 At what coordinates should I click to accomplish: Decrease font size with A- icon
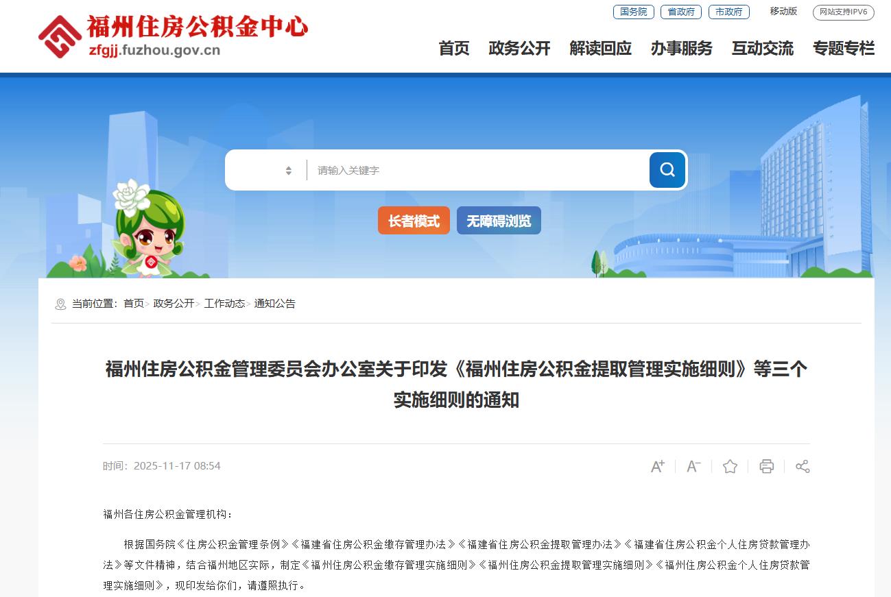[693, 466]
